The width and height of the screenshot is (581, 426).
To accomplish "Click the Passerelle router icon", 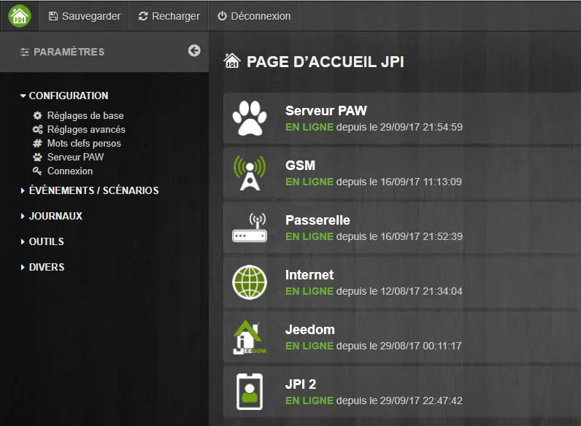I will [250, 228].
